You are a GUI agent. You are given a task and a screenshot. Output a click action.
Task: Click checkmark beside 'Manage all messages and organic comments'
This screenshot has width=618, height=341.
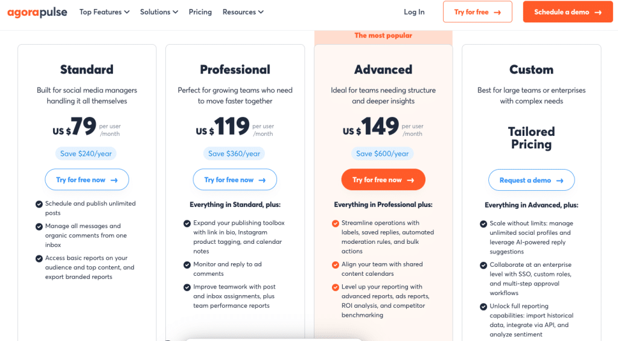coord(39,226)
